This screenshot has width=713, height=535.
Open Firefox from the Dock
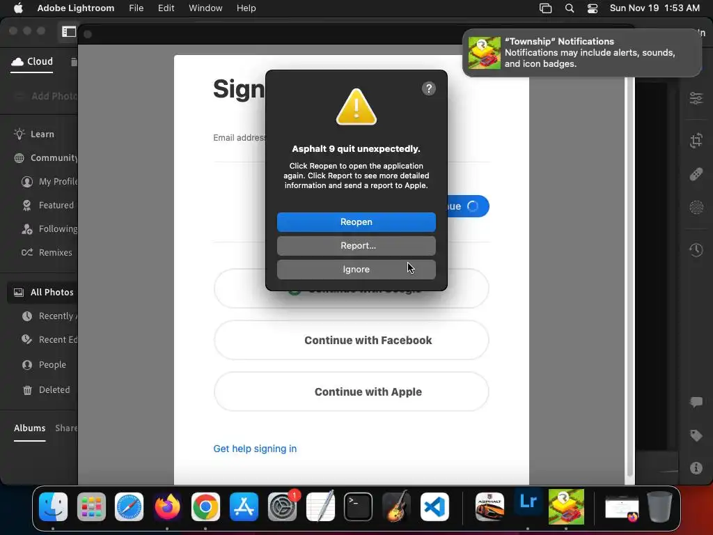click(x=167, y=507)
